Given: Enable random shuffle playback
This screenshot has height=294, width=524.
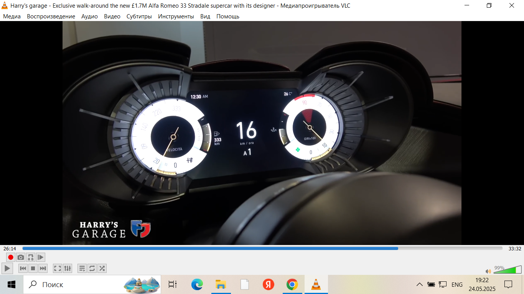Looking at the screenshot, I should (102, 268).
